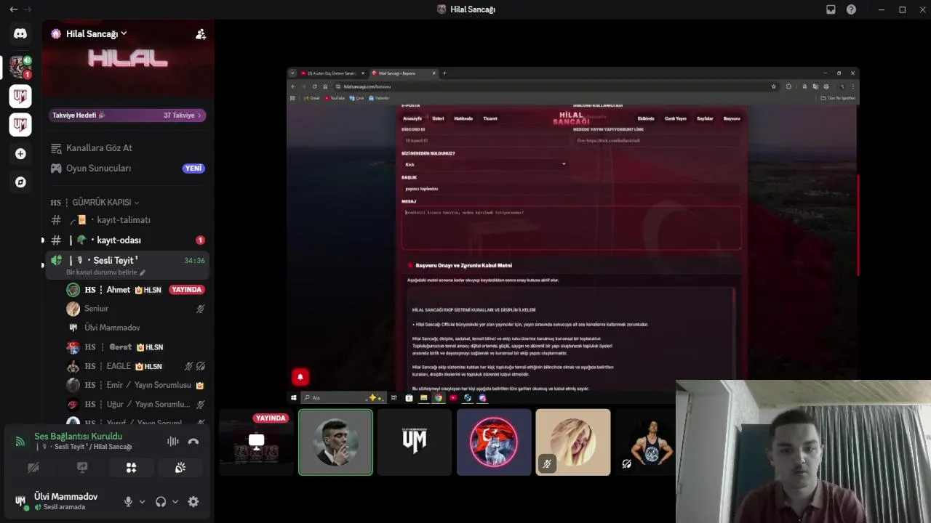Open Discord direct messages home
This screenshot has height=523, width=931.
tap(20, 33)
